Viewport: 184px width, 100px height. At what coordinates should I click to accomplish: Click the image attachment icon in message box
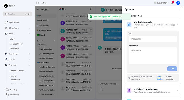[x=102, y=89]
